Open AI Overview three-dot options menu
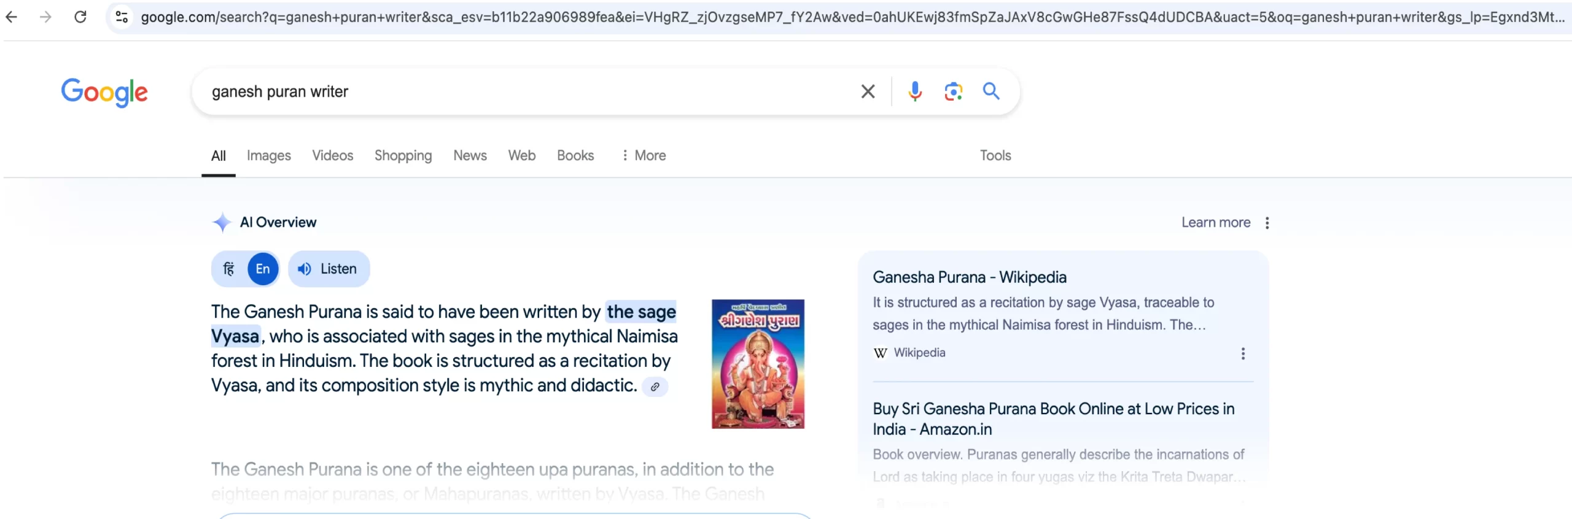The width and height of the screenshot is (1572, 519). pos(1267,223)
